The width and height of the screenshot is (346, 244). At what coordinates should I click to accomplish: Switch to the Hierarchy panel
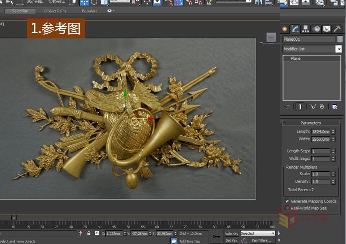305,29
